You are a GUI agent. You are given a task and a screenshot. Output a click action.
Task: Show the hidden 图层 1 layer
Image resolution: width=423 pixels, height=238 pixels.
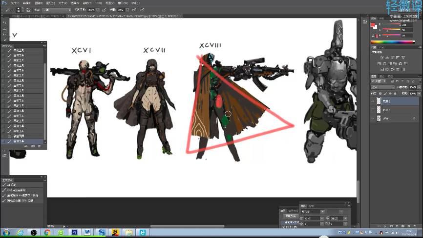(373, 110)
